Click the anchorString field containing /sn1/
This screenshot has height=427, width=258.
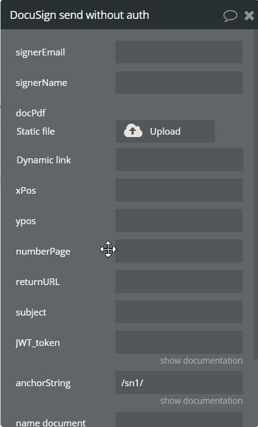pyautogui.click(x=179, y=383)
